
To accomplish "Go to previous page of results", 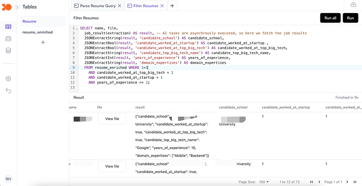I will pyautogui.click(x=319, y=182).
